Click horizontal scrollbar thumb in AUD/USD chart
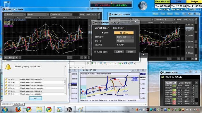202x113 pixels. click(x=169, y=59)
